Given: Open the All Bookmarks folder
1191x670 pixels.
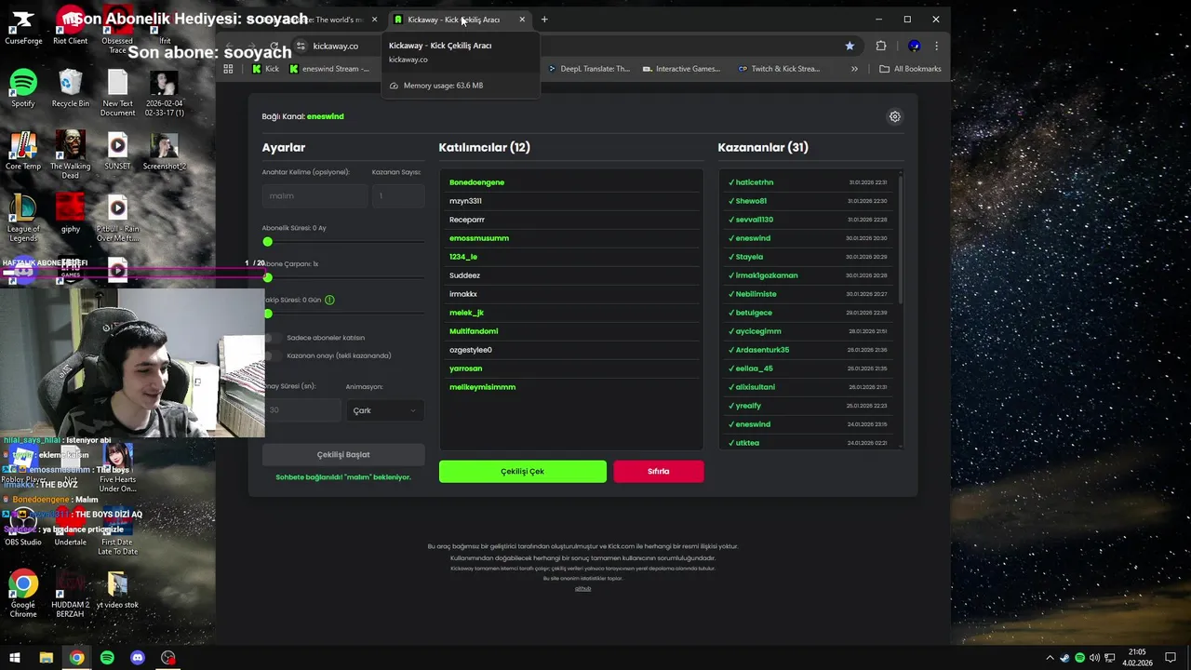Looking at the screenshot, I should [910, 69].
